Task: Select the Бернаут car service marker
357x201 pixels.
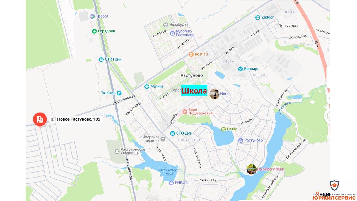Action: click(x=240, y=69)
